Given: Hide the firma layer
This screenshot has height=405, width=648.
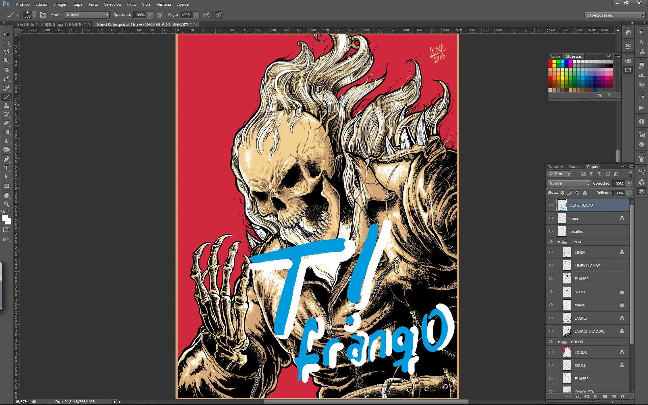Looking at the screenshot, I should (551, 218).
